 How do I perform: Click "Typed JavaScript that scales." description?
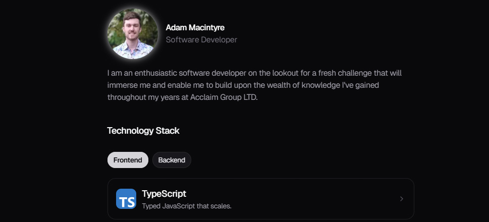pos(186,206)
